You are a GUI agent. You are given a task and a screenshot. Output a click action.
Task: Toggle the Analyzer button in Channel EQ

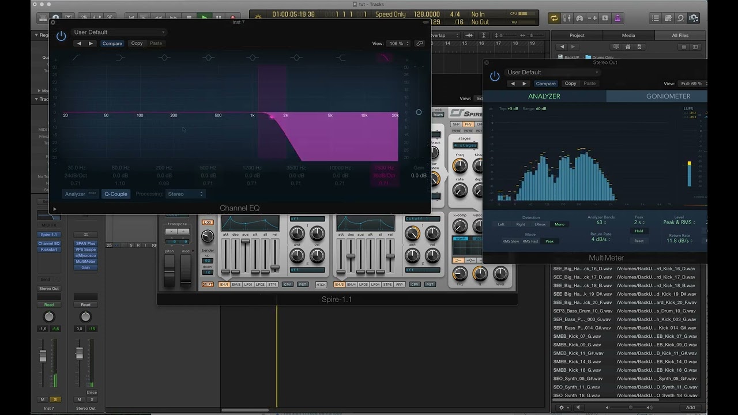point(80,194)
